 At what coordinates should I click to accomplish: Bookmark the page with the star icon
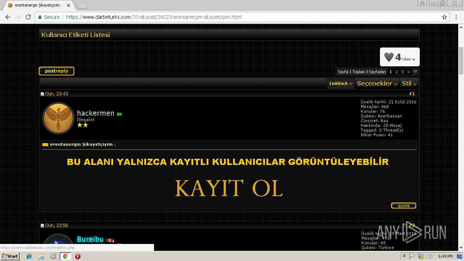point(444,17)
